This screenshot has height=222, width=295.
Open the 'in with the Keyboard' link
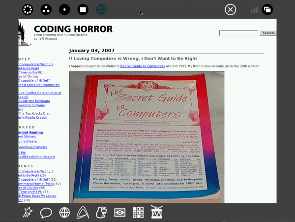(34, 101)
